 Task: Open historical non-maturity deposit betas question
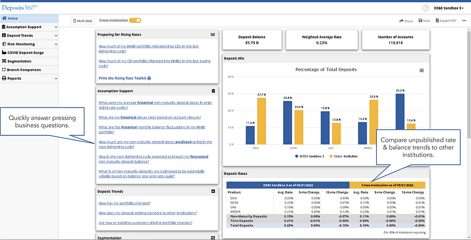click(x=155, y=105)
